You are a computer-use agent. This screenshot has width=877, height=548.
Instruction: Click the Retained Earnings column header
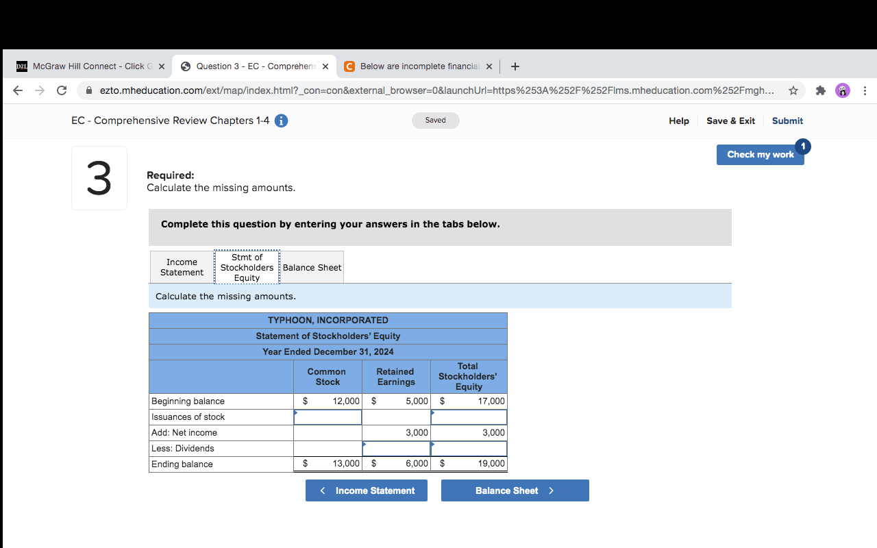pyautogui.click(x=396, y=377)
